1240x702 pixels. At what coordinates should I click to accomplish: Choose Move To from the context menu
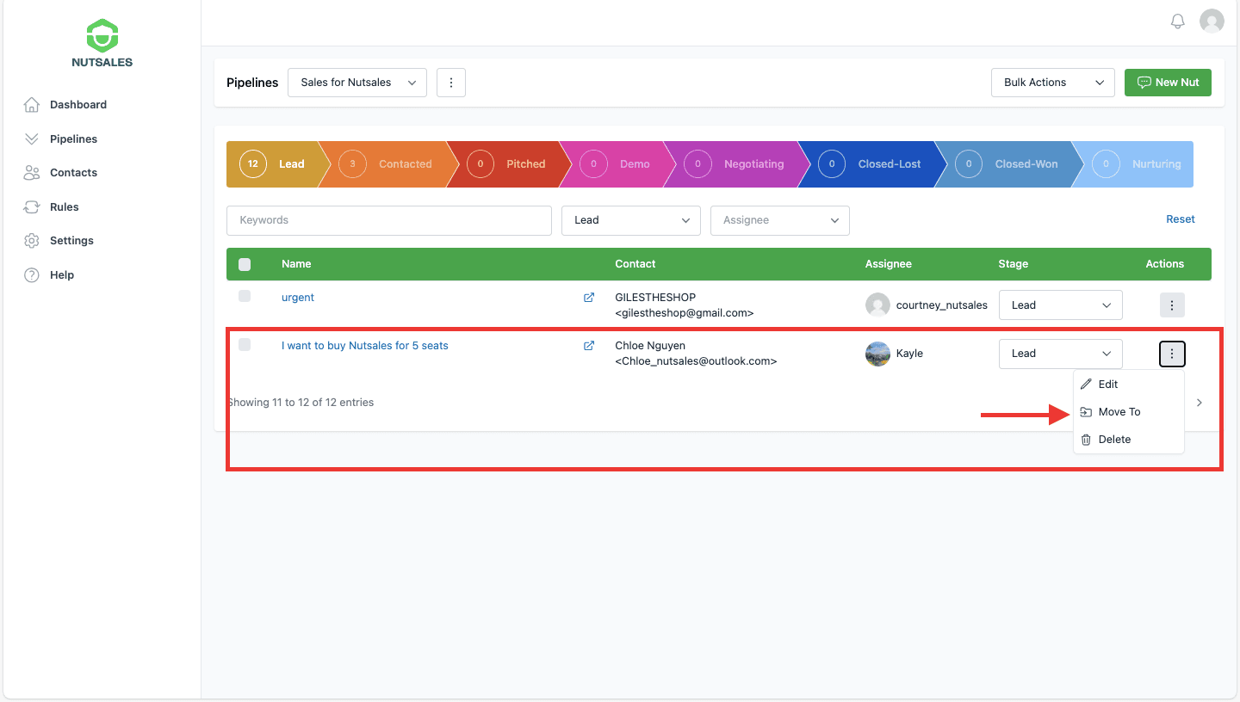pyautogui.click(x=1119, y=412)
